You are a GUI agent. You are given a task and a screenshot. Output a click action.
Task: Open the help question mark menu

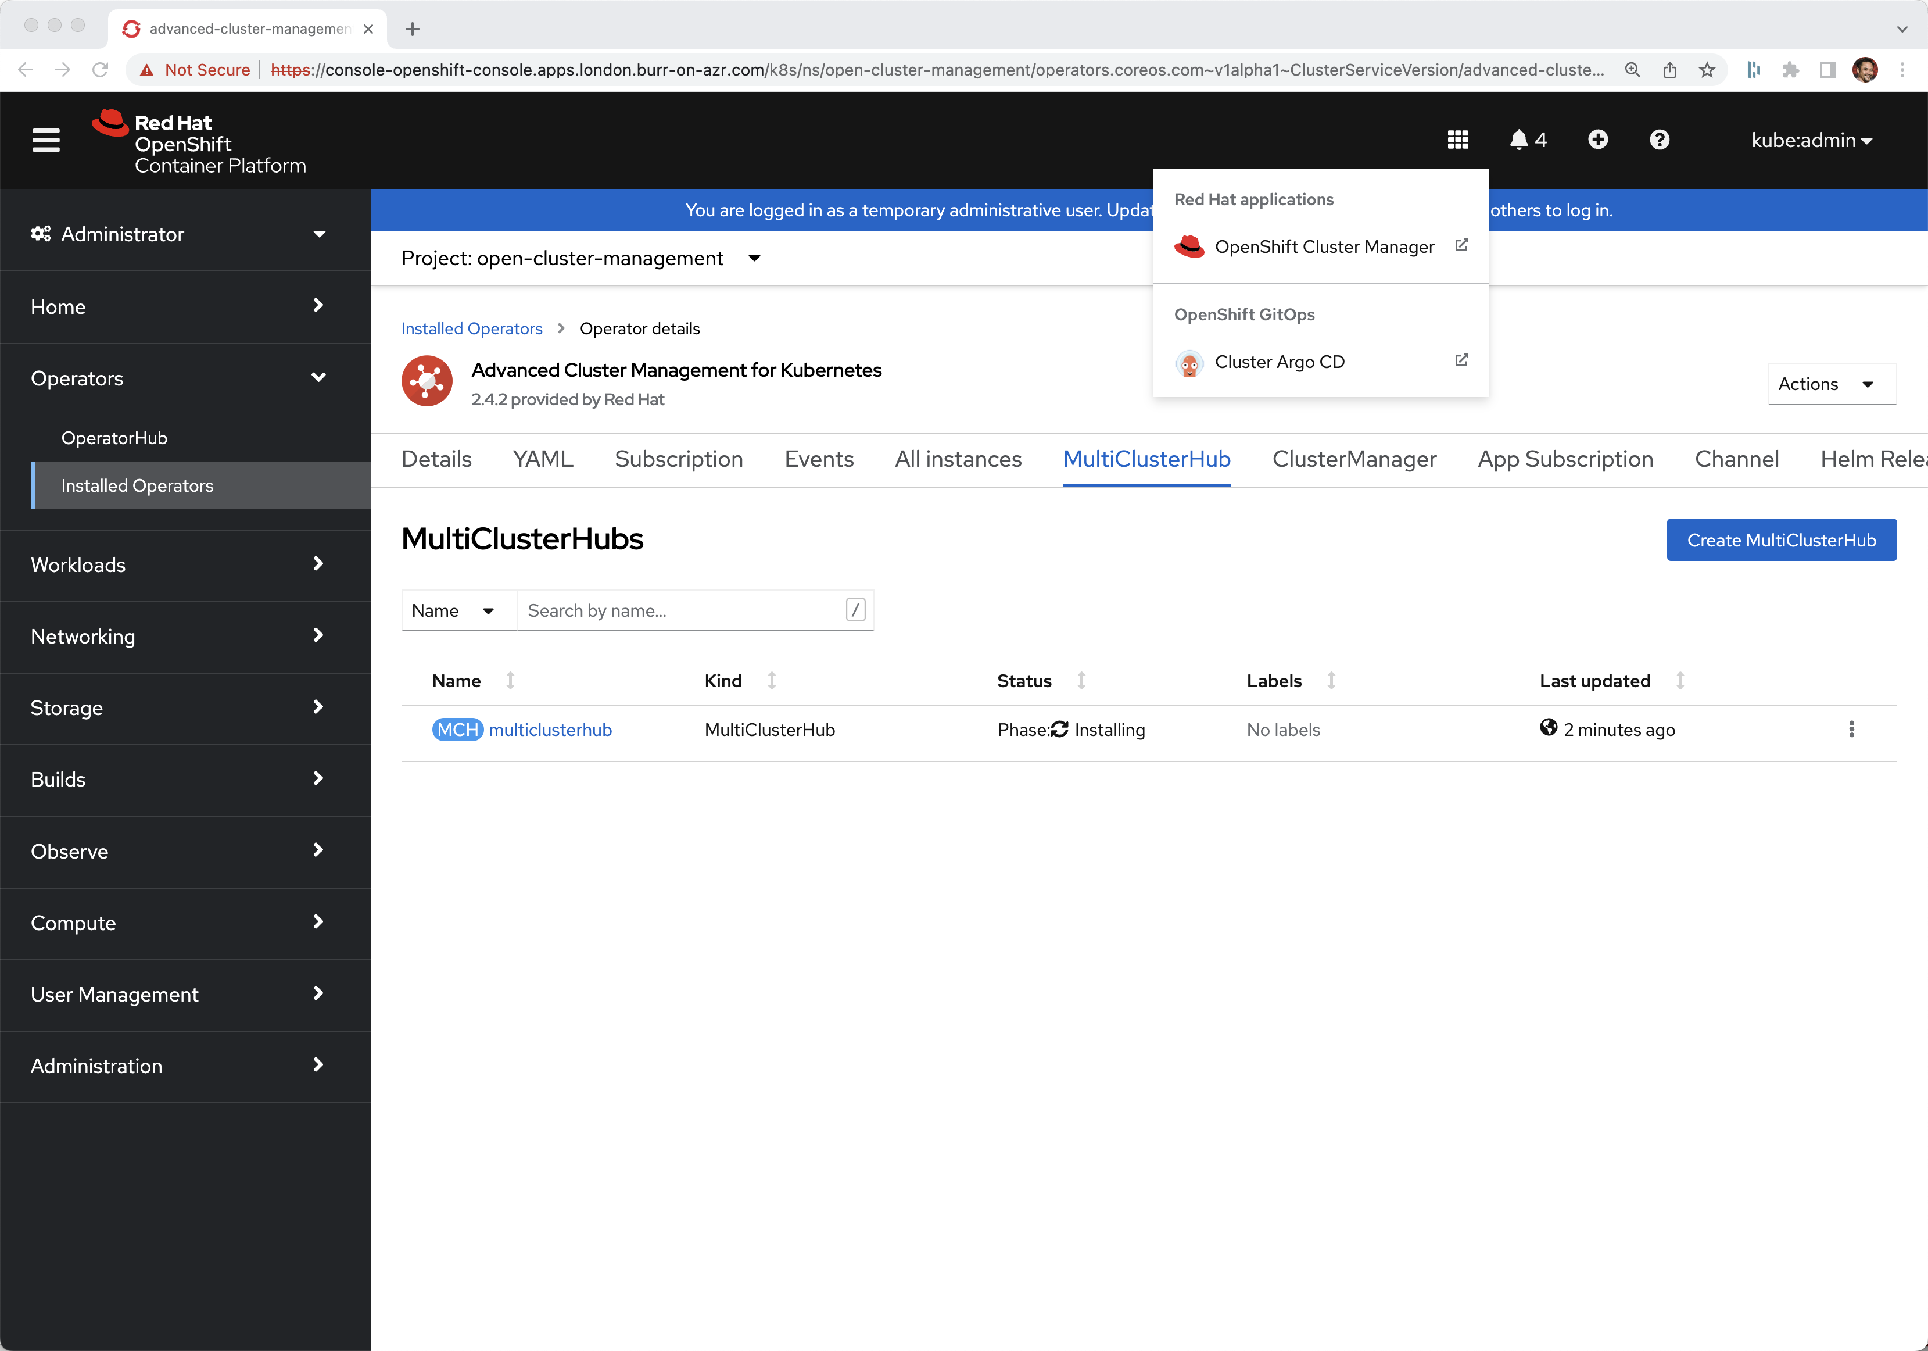pos(1660,140)
